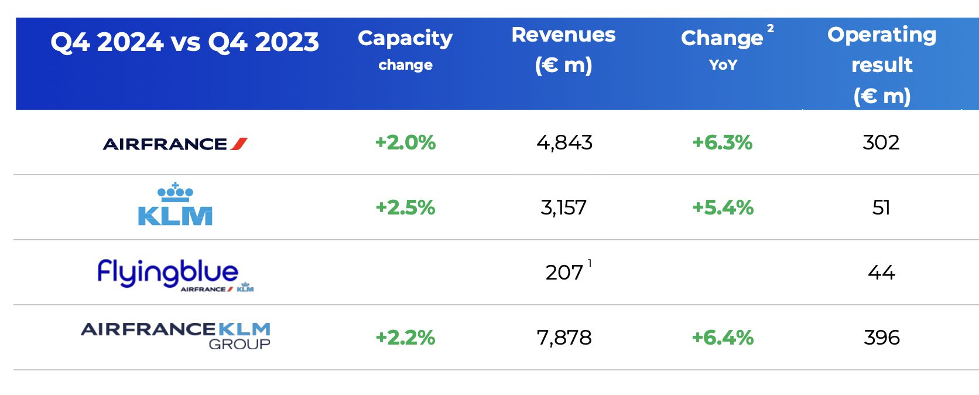The width and height of the screenshot is (979, 395).
Task: Select KLM's +5.4% year-over-year change
Action: 723,207
